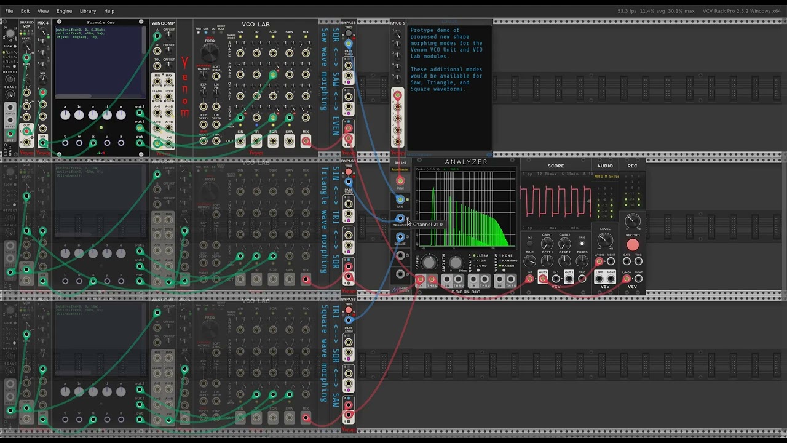Click the Analyzer SMOOTH knob
Image resolution: width=787 pixels, height=443 pixels.
coord(456,262)
